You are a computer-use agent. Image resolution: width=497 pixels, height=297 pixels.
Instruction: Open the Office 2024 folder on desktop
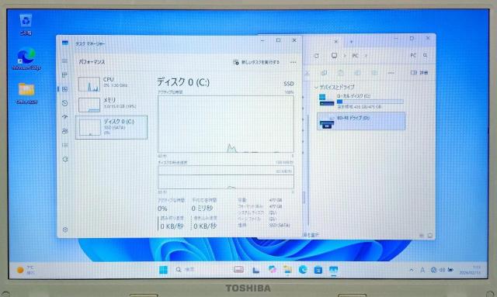pyautogui.click(x=26, y=93)
